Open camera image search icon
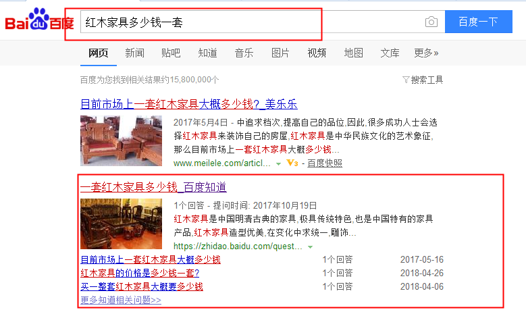 (x=431, y=22)
